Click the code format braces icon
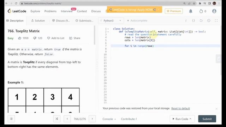The height and width of the screenshot is (127, 226). 194,20
